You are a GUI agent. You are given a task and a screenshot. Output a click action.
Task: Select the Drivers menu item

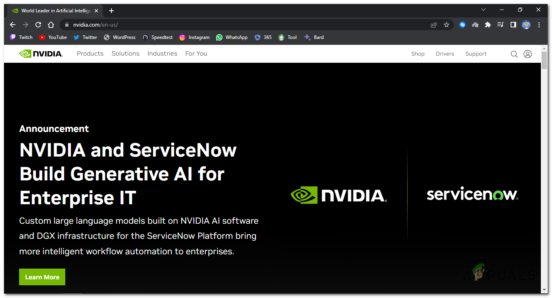pos(445,54)
